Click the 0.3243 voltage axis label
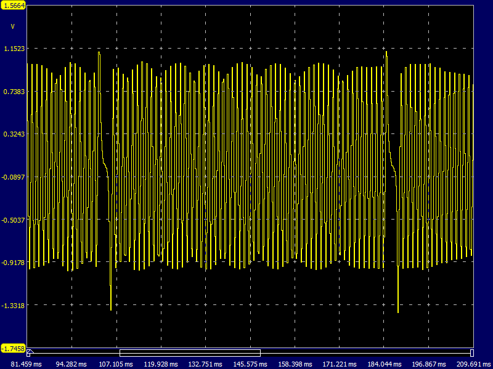 [13, 134]
